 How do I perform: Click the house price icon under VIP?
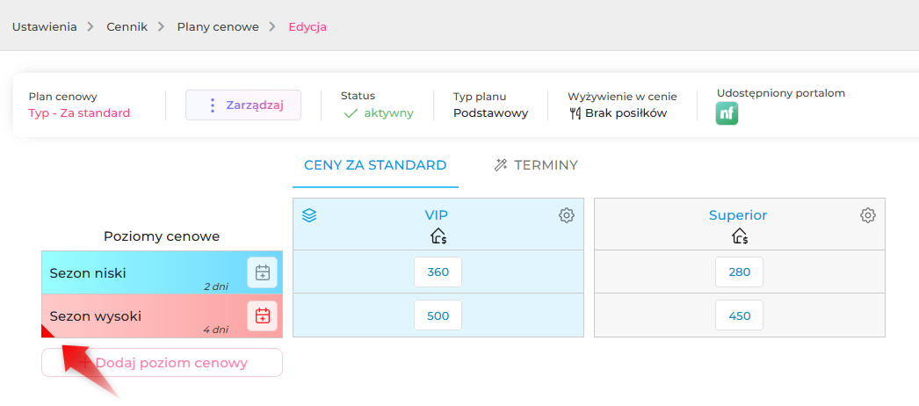click(x=438, y=236)
